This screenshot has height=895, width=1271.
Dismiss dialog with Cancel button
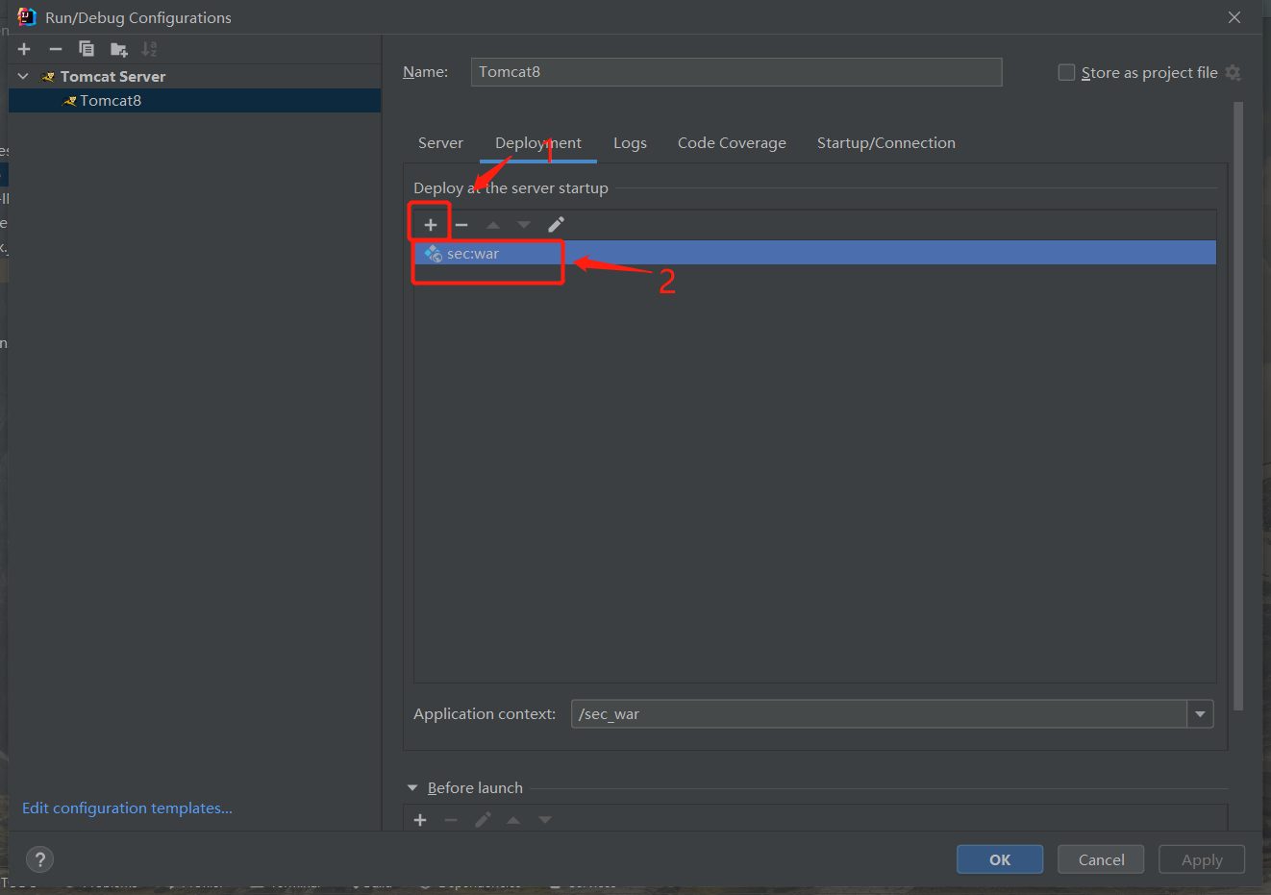(x=1101, y=859)
